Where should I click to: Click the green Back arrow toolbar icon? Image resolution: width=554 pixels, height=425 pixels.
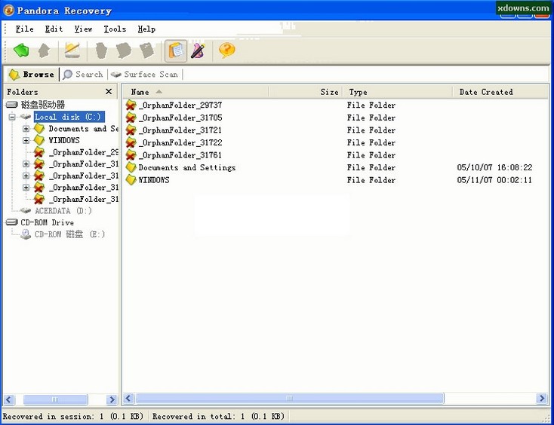click(x=21, y=50)
